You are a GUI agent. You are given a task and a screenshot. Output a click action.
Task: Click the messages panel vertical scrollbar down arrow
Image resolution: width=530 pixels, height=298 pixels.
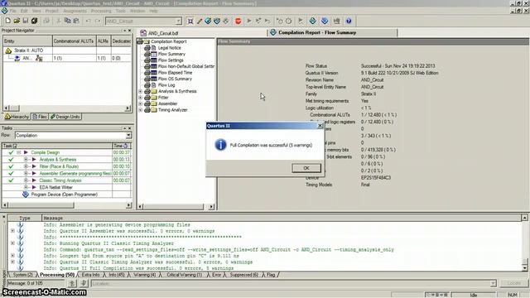click(x=524, y=268)
